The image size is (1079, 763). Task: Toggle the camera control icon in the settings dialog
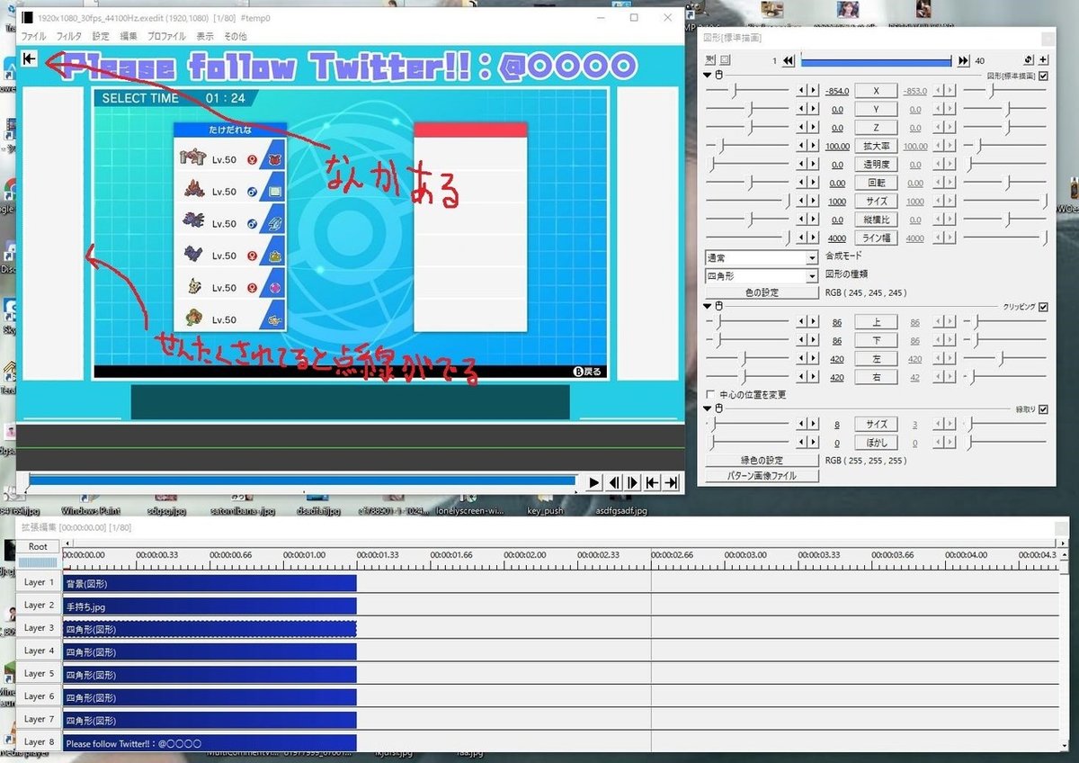pyautogui.click(x=710, y=60)
